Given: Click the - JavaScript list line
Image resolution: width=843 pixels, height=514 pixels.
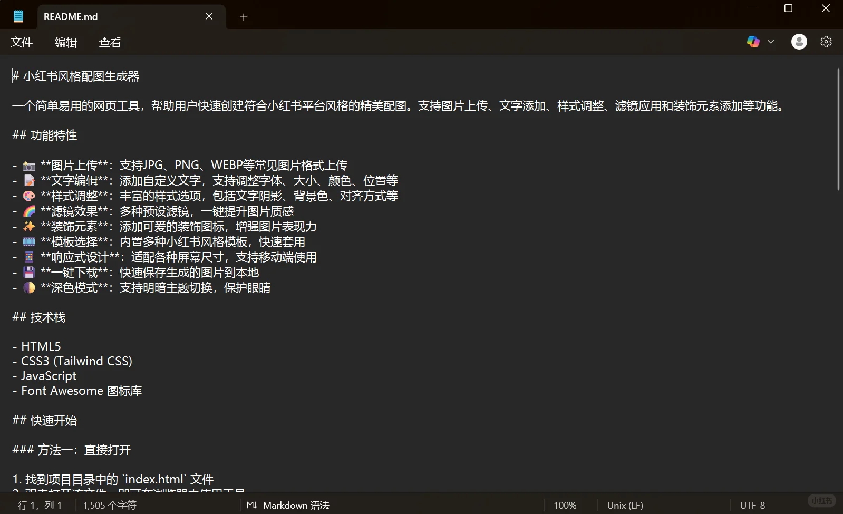Looking at the screenshot, I should coord(44,376).
